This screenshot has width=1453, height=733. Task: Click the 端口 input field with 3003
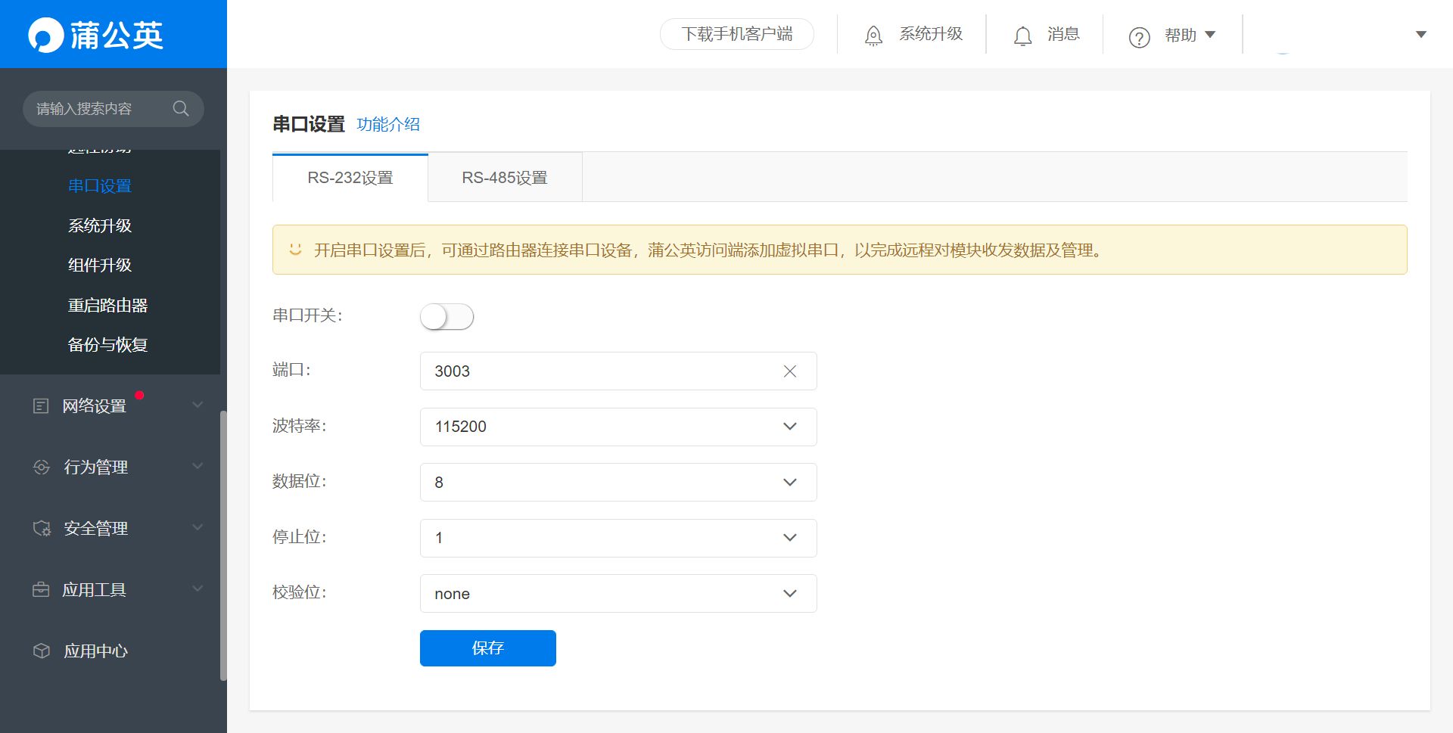(598, 371)
